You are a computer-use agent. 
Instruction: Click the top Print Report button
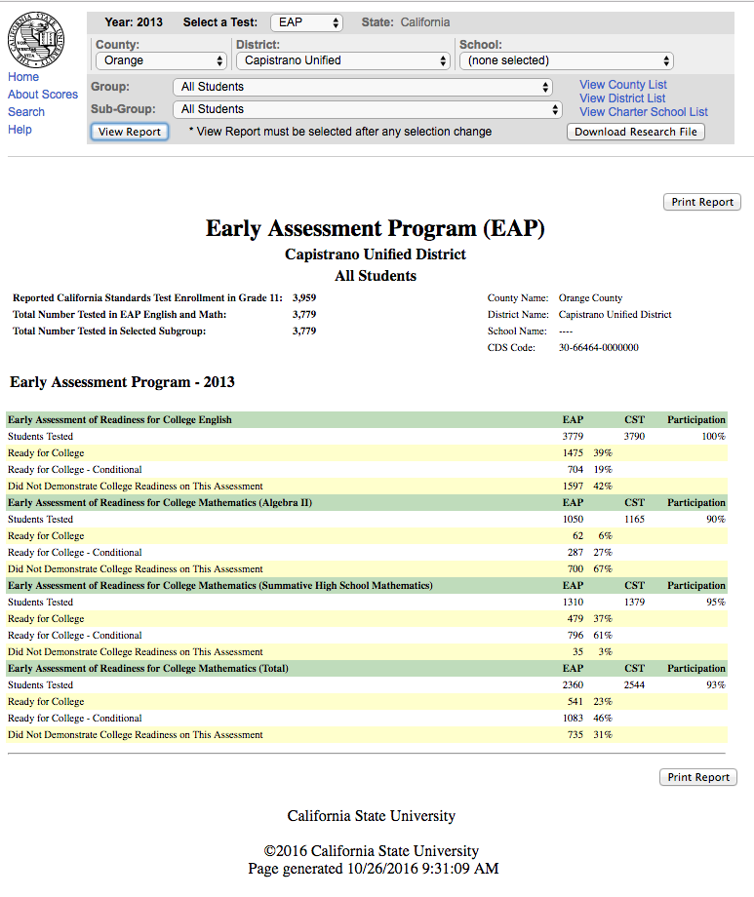[x=702, y=202]
